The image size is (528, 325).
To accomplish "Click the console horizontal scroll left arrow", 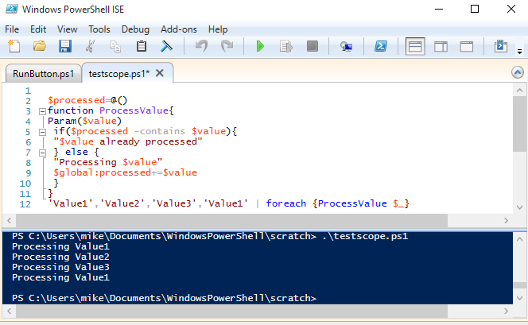I will [x=9, y=311].
